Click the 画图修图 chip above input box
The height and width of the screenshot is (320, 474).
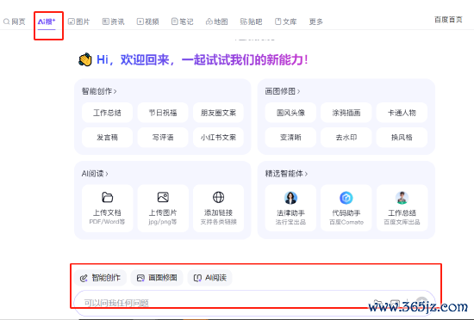coord(157,278)
